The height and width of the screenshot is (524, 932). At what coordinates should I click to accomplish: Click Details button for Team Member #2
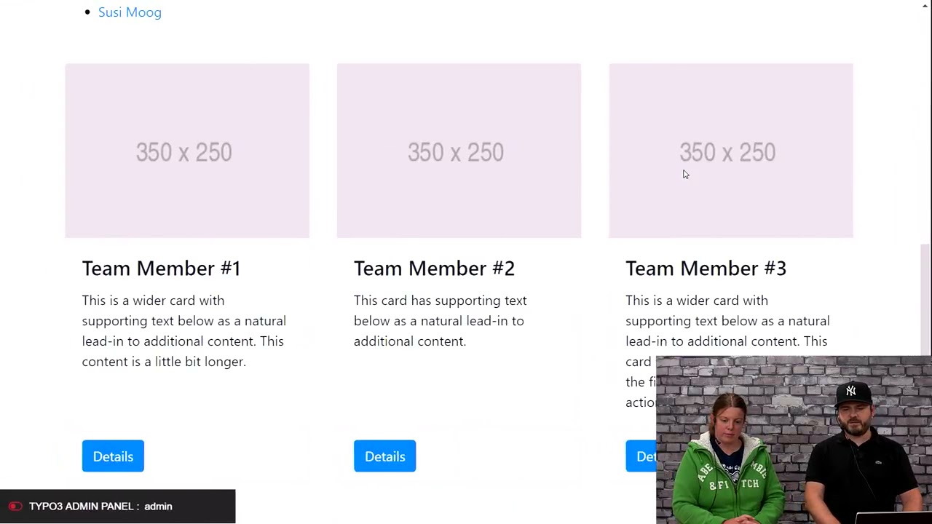(x=384, y=456)
